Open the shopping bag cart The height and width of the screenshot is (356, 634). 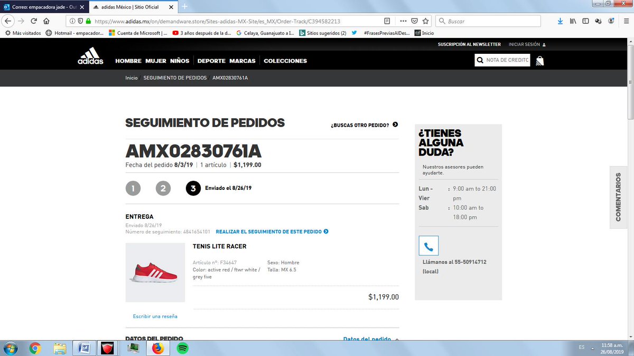tap(539, 61)
